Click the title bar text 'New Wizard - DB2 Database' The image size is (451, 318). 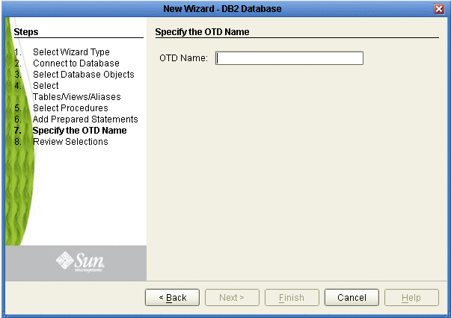[222, 9]
